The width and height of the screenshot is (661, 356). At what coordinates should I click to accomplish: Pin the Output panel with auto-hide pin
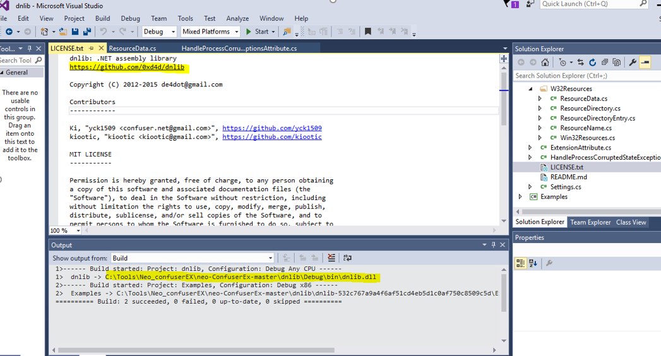click(x=493, y=245)
